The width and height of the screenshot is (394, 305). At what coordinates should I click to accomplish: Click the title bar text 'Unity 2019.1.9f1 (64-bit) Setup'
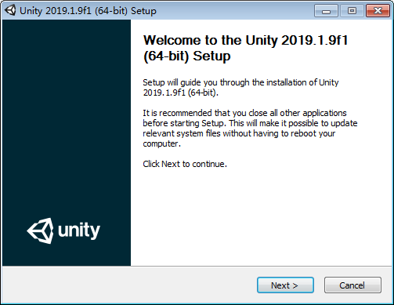click(88, 11)
